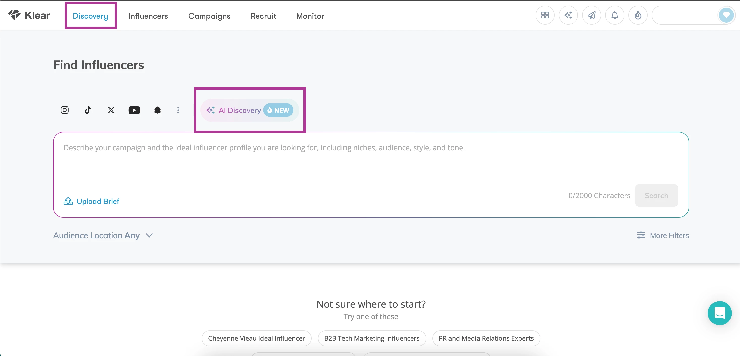Open the notifications bell
Image resolution: width=740 pixels, height=356 pixels.
point(615,15)
